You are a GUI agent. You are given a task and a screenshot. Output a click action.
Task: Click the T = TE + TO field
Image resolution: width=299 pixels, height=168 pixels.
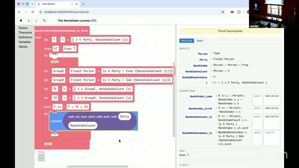click(78, 107)
